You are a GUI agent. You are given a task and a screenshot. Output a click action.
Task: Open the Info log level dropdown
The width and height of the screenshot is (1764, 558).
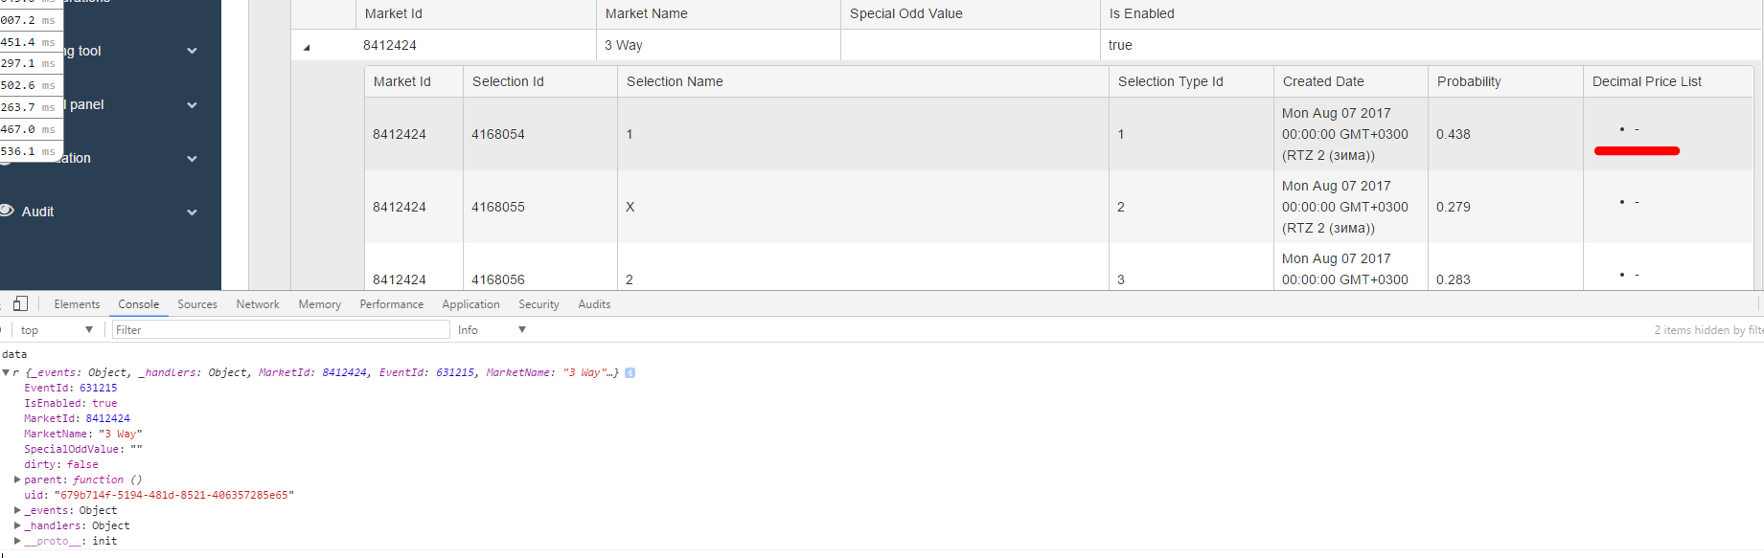coord(492,330)
